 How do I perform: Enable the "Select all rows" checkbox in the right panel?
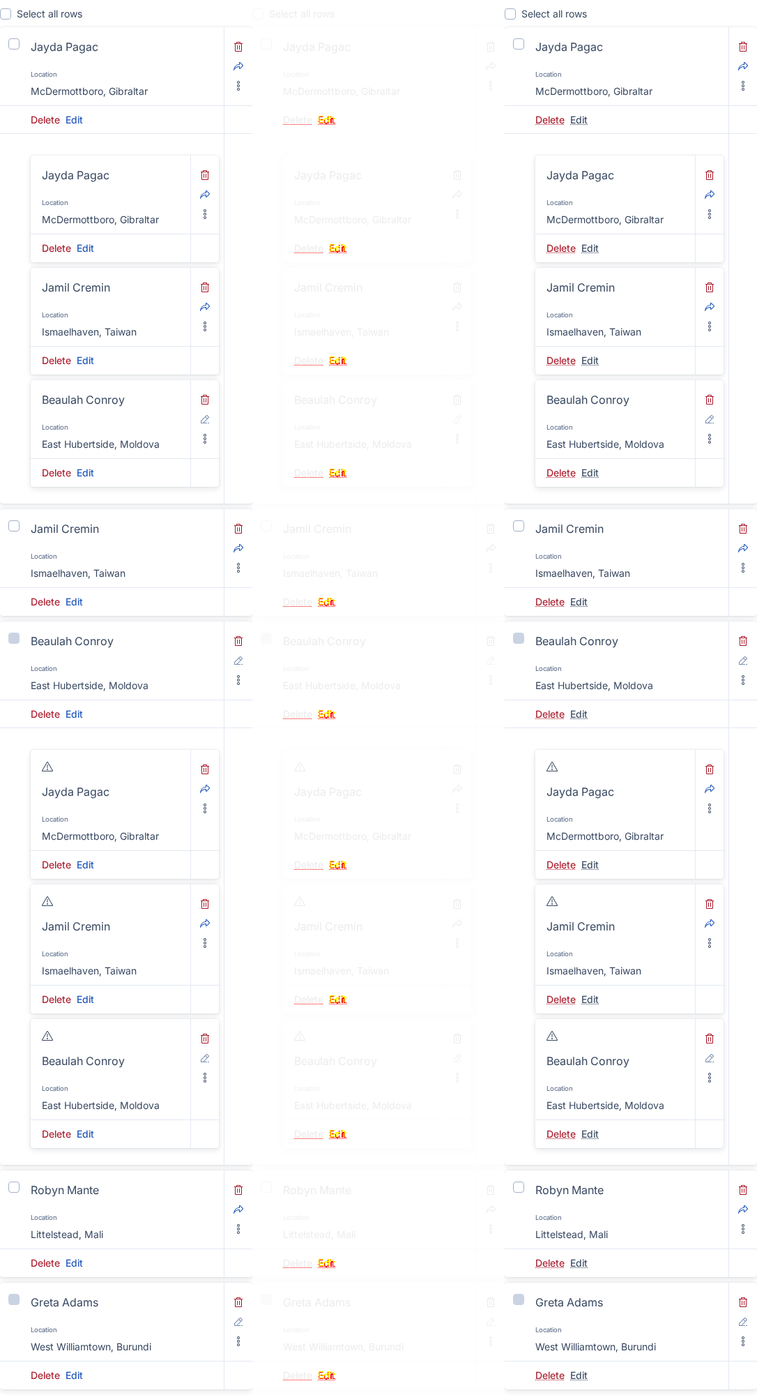[x=510, y=14]
